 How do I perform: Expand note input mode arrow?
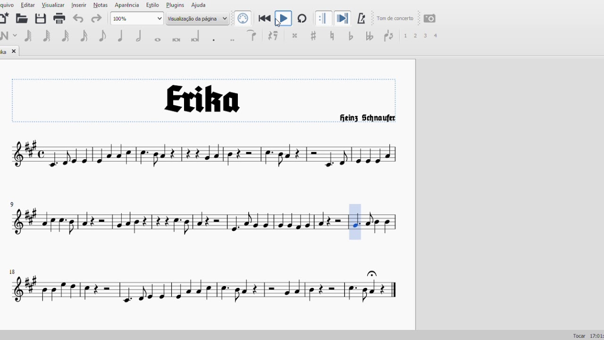click(x=15, y=35)
